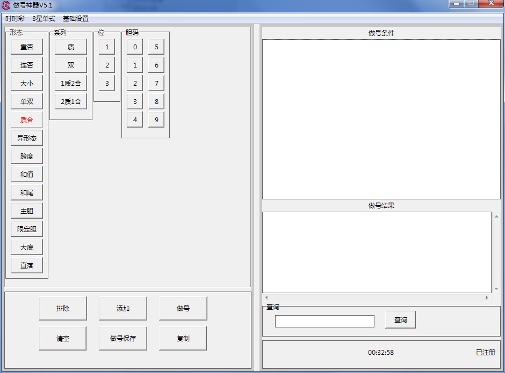Open the 3星单式 menu
The width and height of the screenshot is (505, 373).
pyautogui.click(x=44, y=19)
